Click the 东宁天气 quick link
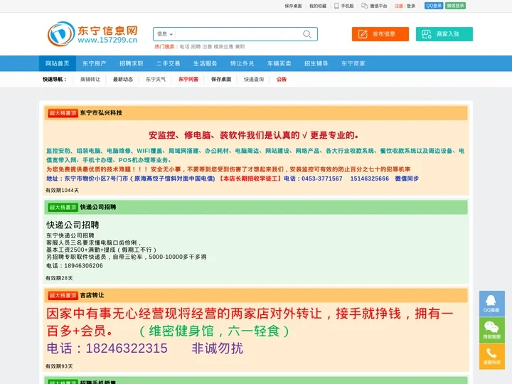The width and height of the screenshot is (512, 384). [x=156, y=80]
